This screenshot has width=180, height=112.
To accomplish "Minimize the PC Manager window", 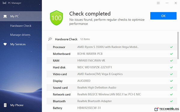I will 167,3.
